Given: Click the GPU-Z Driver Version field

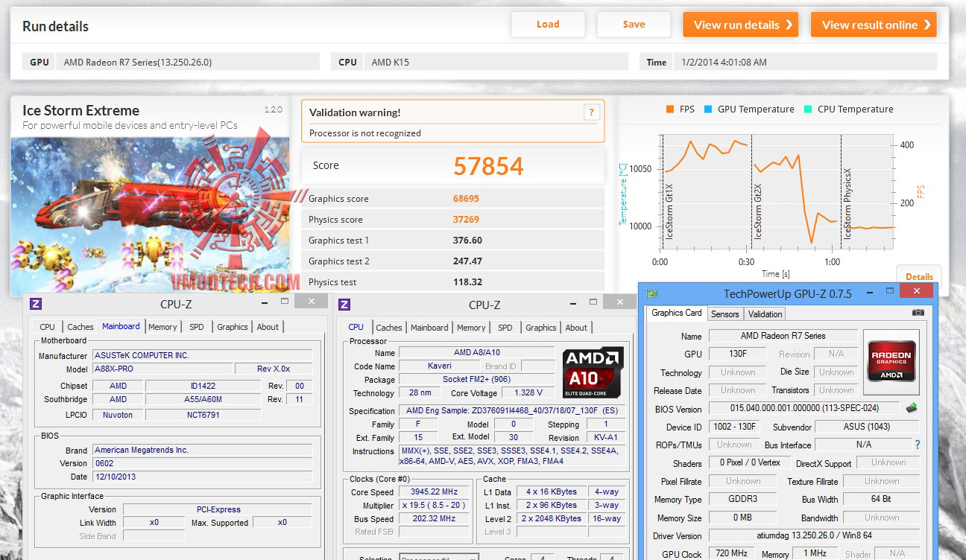Looking at the screenshot, I should 814,536.
